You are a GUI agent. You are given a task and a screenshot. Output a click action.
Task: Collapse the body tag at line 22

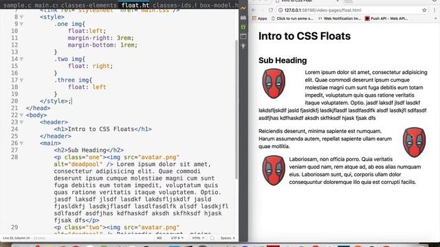click(21, 115)
